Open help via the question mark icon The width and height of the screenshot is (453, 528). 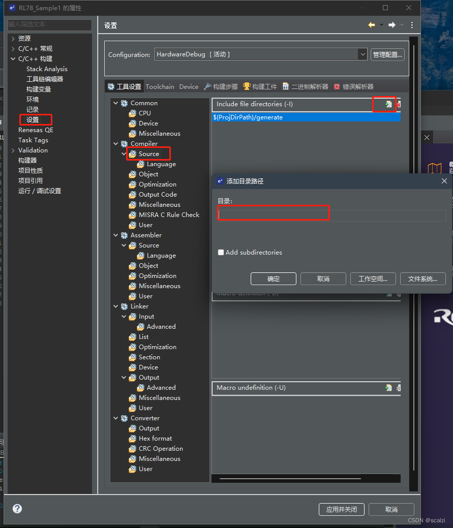tap(17, 508)
